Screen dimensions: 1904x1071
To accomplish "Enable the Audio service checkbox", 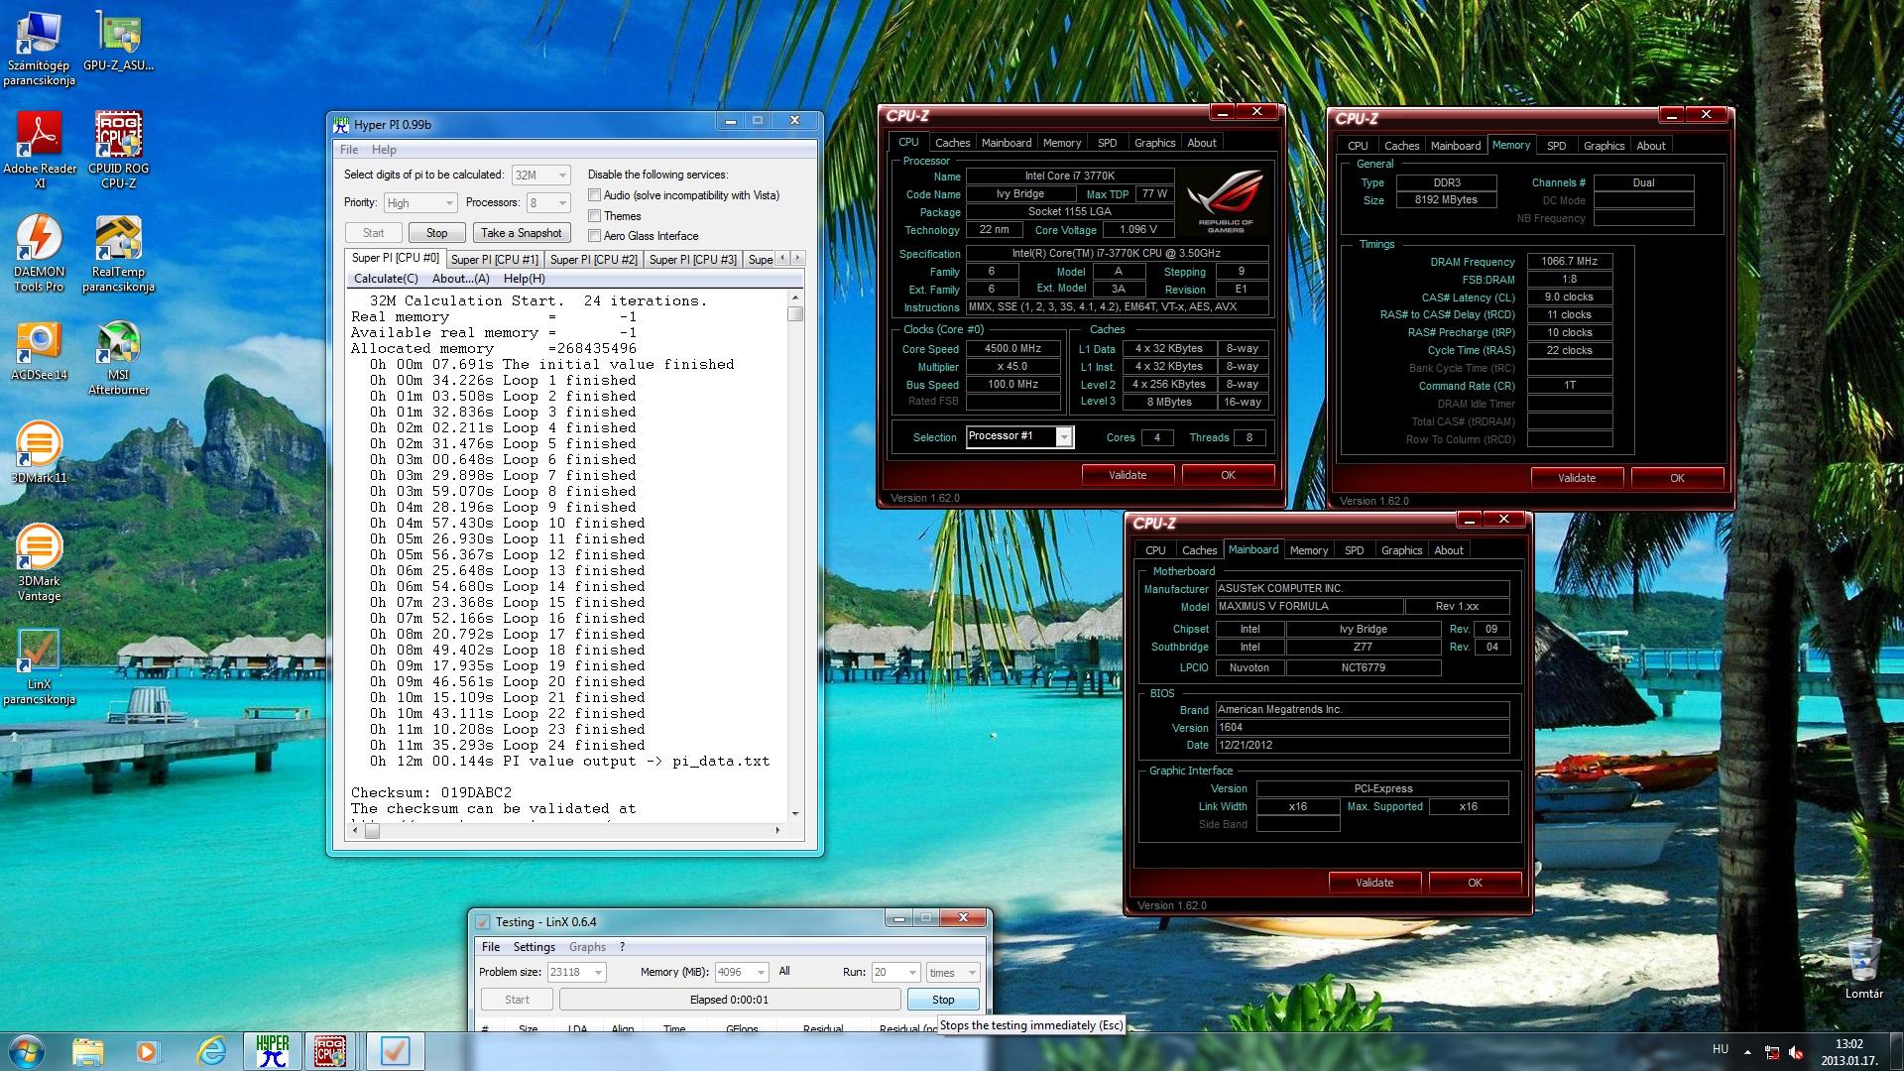I will [595, 195].
